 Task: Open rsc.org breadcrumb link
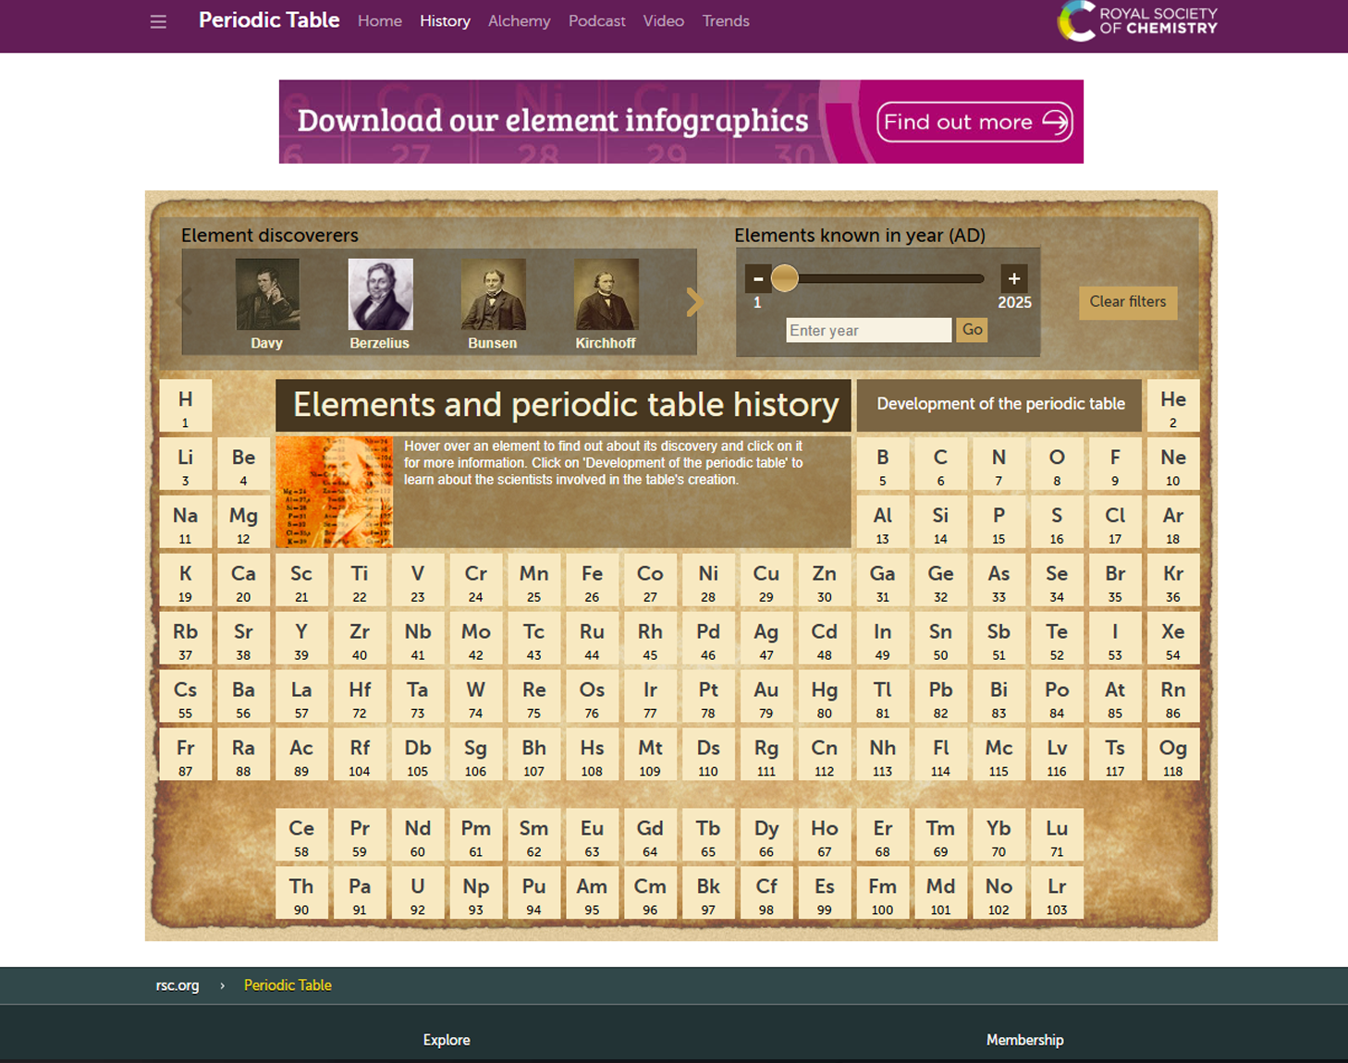click(178, 985)
